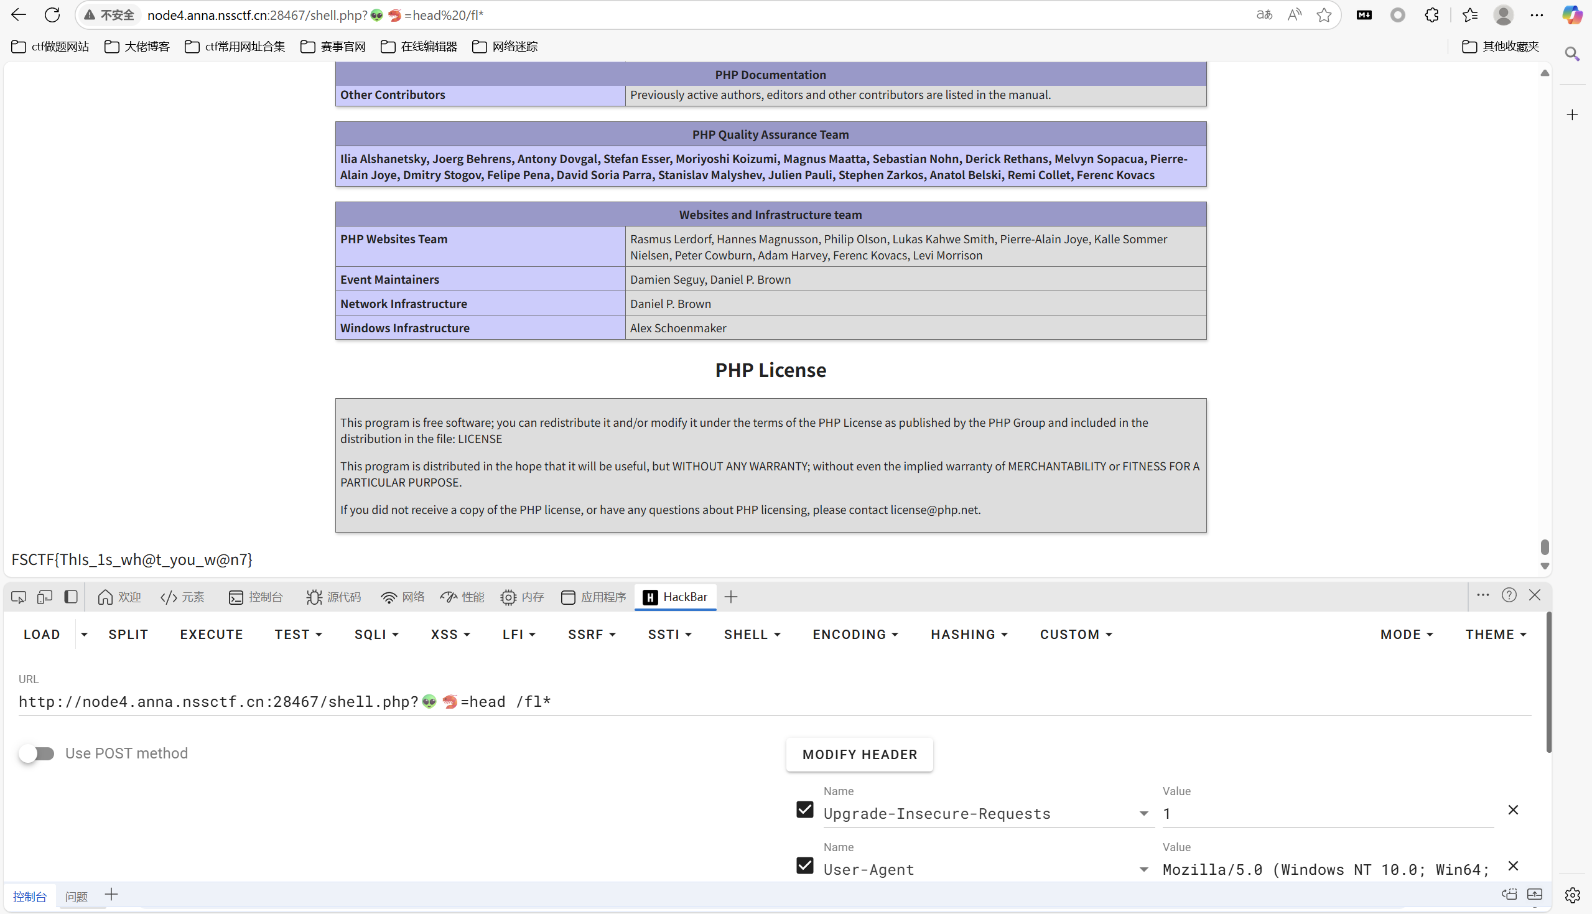Click LOAD button in HackBar
This screenshot has height=914, width=1592.
click(42, 635)
